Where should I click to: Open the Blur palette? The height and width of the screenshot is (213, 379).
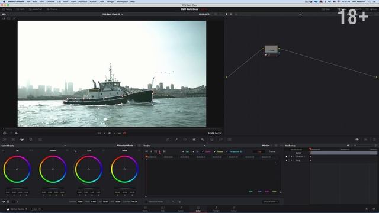pos(203,140)
